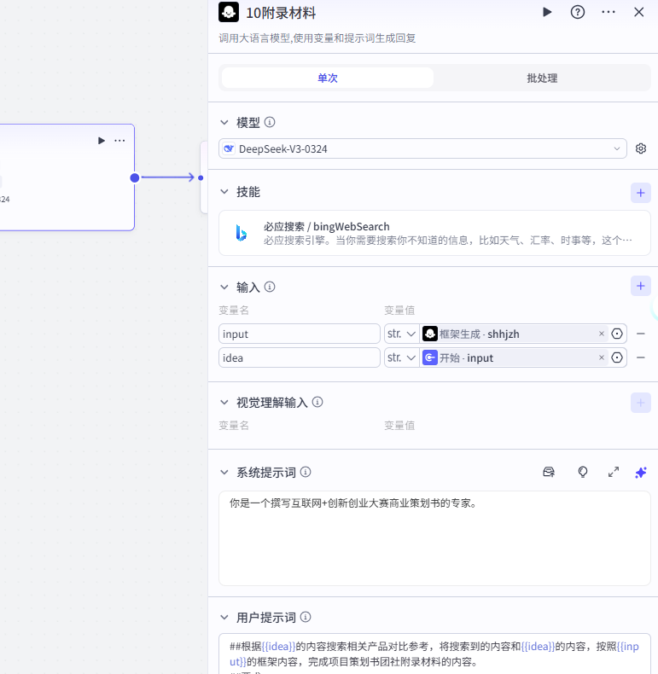This screenshot has height=674, width=658.
Task: Click the lightbulb prompt tips icon
Action: click(x=583, y=472)
